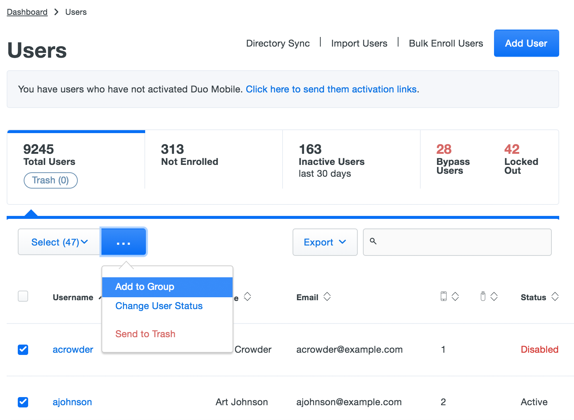The width and height of the screenshot is (574, 420).
Task: Click the Username column header
Action: (73, 298)
